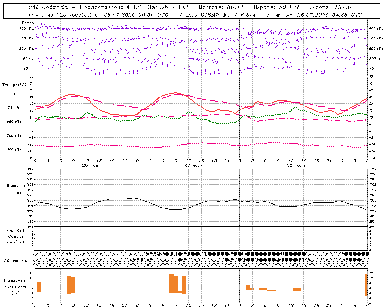Viewport: 385px width, 308px height.
Task: Click the forecast period text Прогноз на 120 часа(ов)
Action: (x=58, y=15)
